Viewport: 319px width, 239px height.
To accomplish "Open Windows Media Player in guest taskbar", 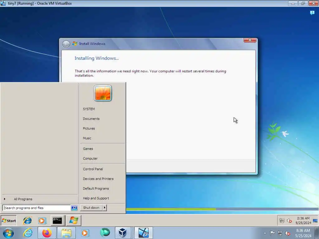I will [x=42, y=221].
